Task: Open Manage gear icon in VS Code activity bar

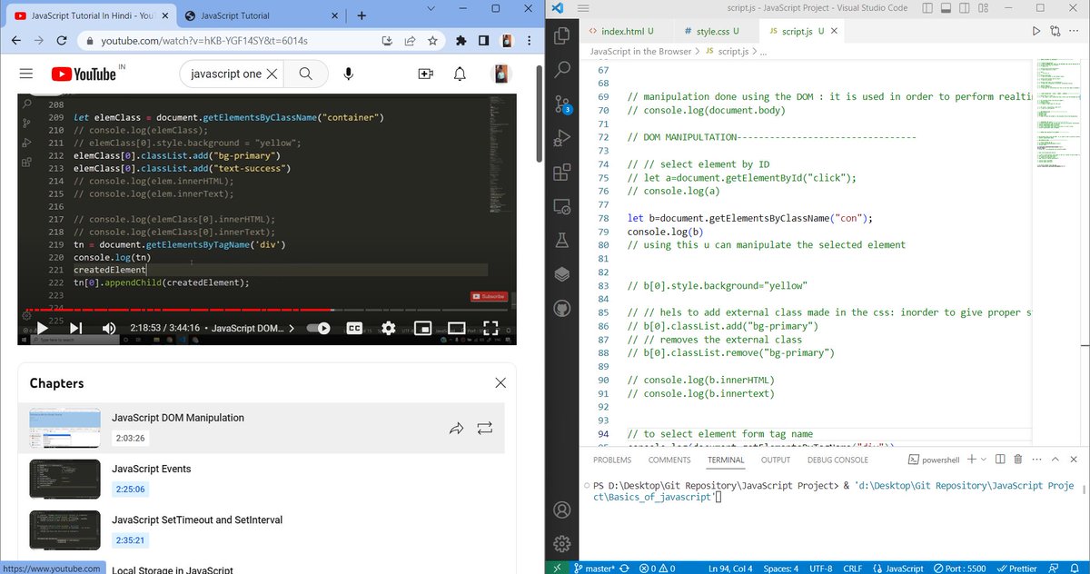Action: tap(562, 544)
